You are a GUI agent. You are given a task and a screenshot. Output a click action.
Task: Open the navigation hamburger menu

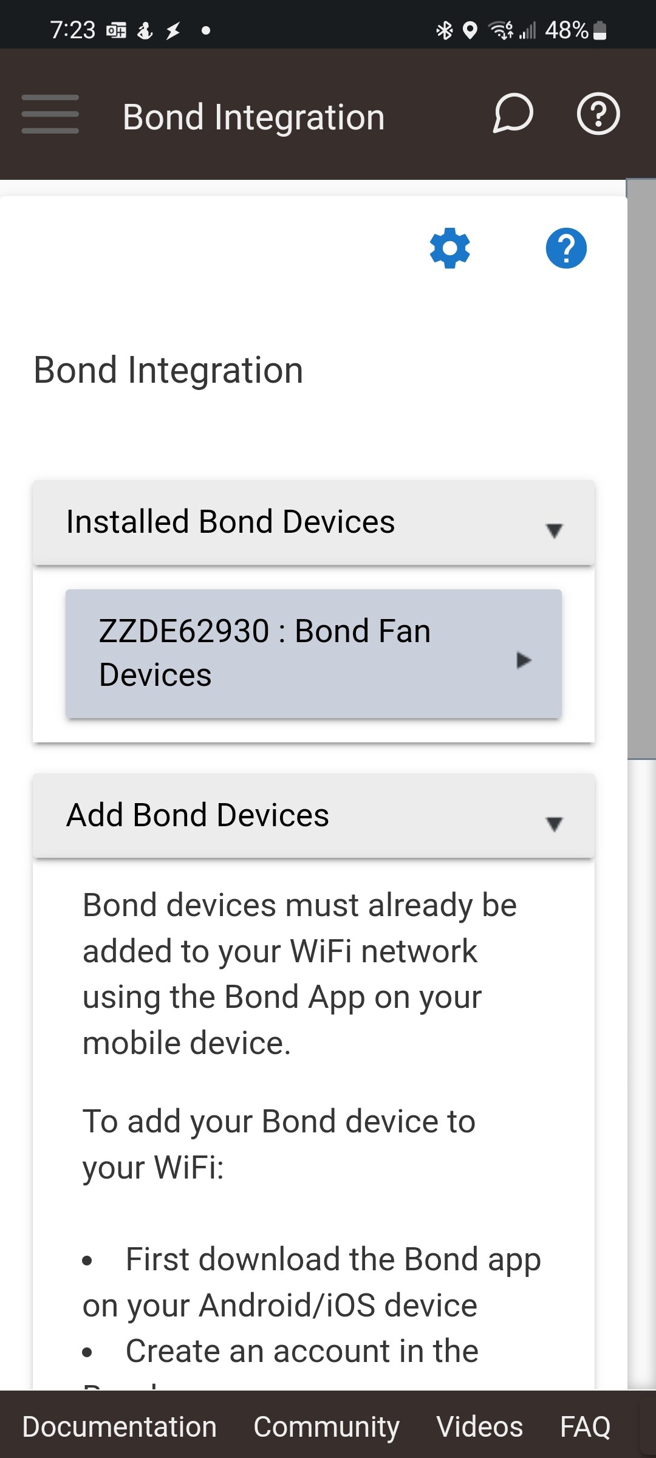50,113
